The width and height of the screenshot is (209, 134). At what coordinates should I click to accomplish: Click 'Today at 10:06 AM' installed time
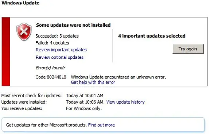tap(85, 102)
